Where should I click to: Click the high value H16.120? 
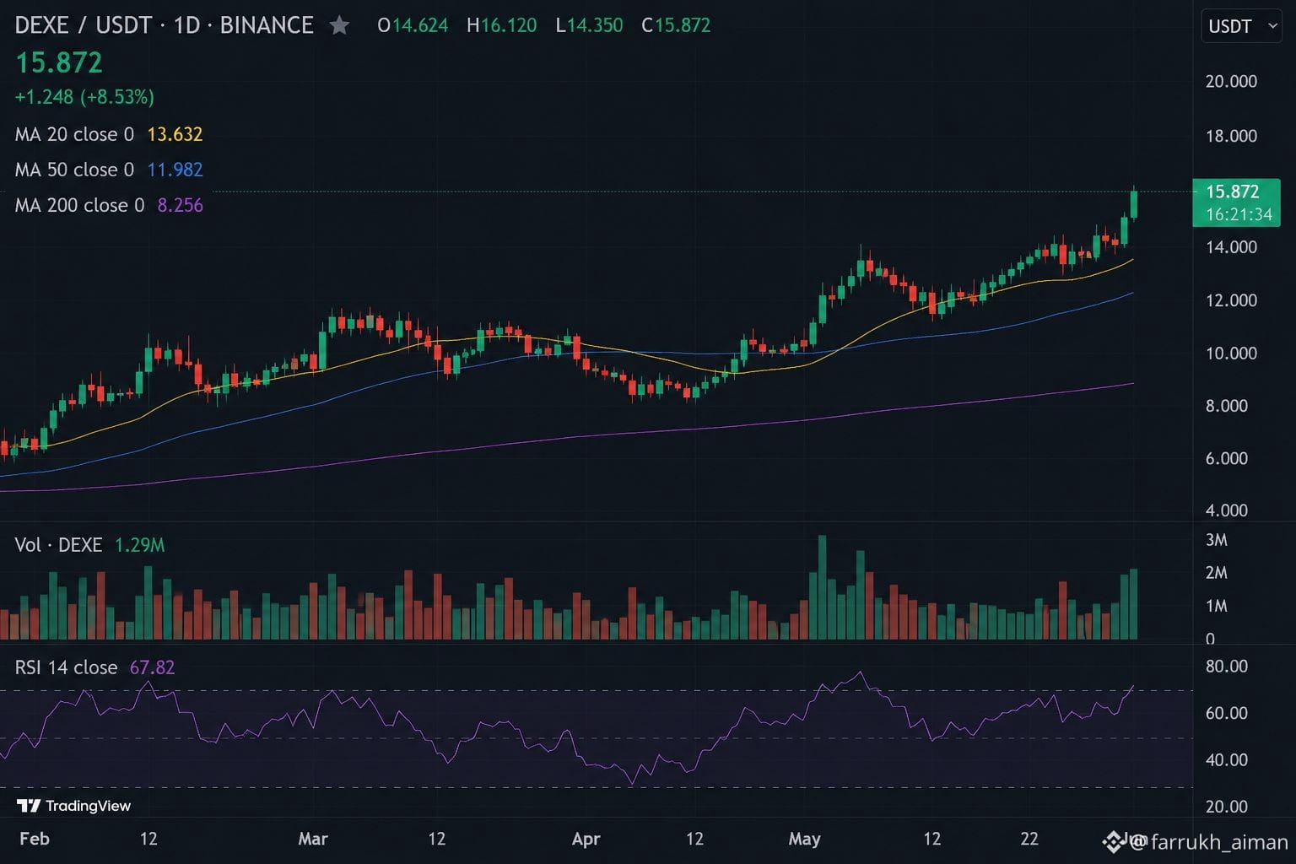(501, 25)
